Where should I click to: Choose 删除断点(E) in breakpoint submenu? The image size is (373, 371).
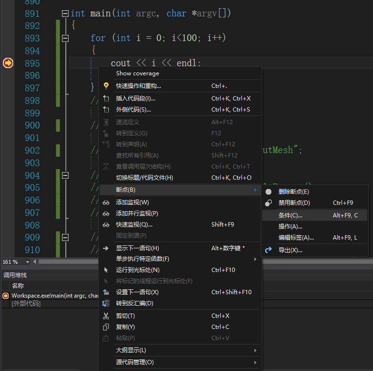tap(315, 192)
